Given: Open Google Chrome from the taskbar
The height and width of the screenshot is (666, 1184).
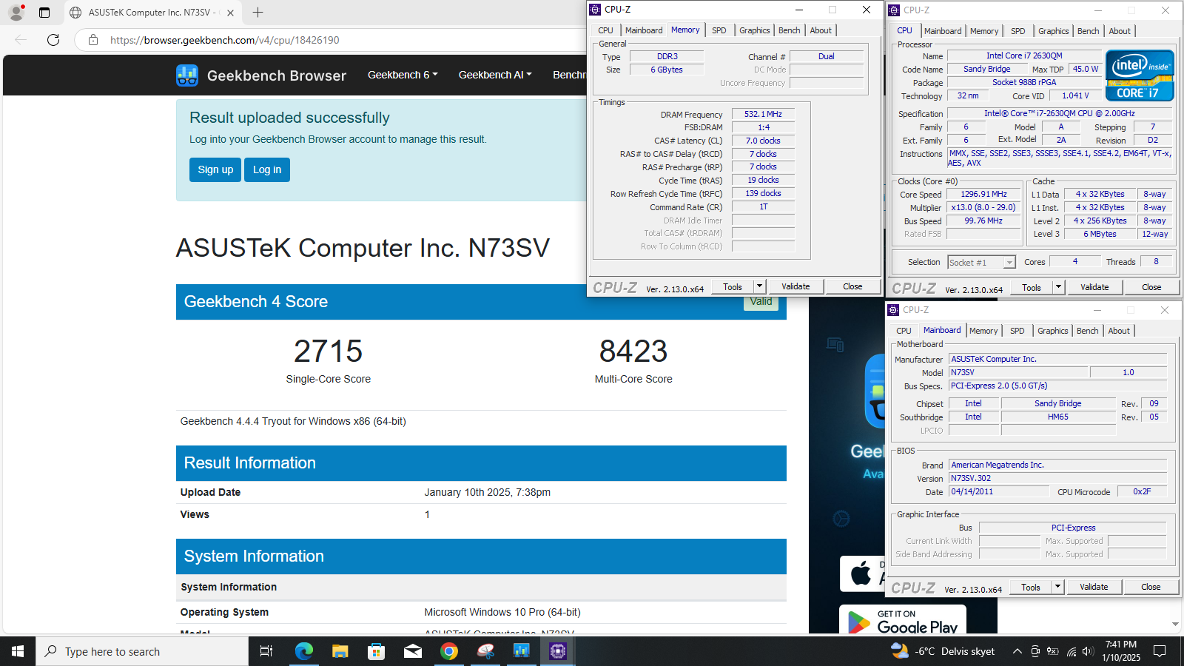Looking at the screenshot, I should 448,651.
